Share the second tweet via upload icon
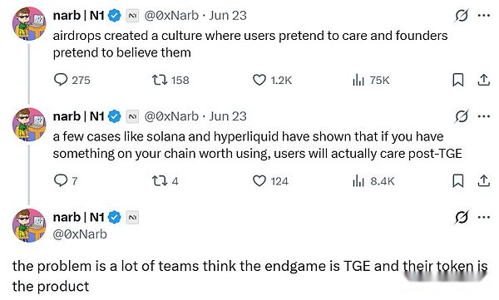Image resolution: width=499 pixels, height=300 pixels. (483, 180)
